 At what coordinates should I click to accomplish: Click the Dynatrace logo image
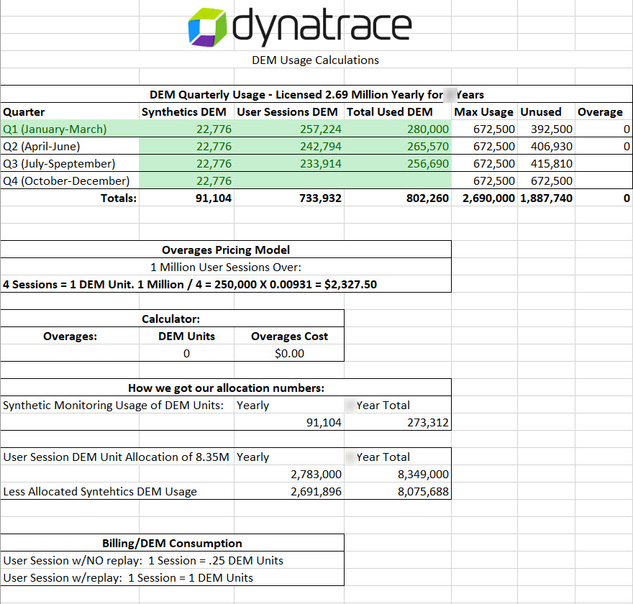pyautogui.click(x=300, y=27)
